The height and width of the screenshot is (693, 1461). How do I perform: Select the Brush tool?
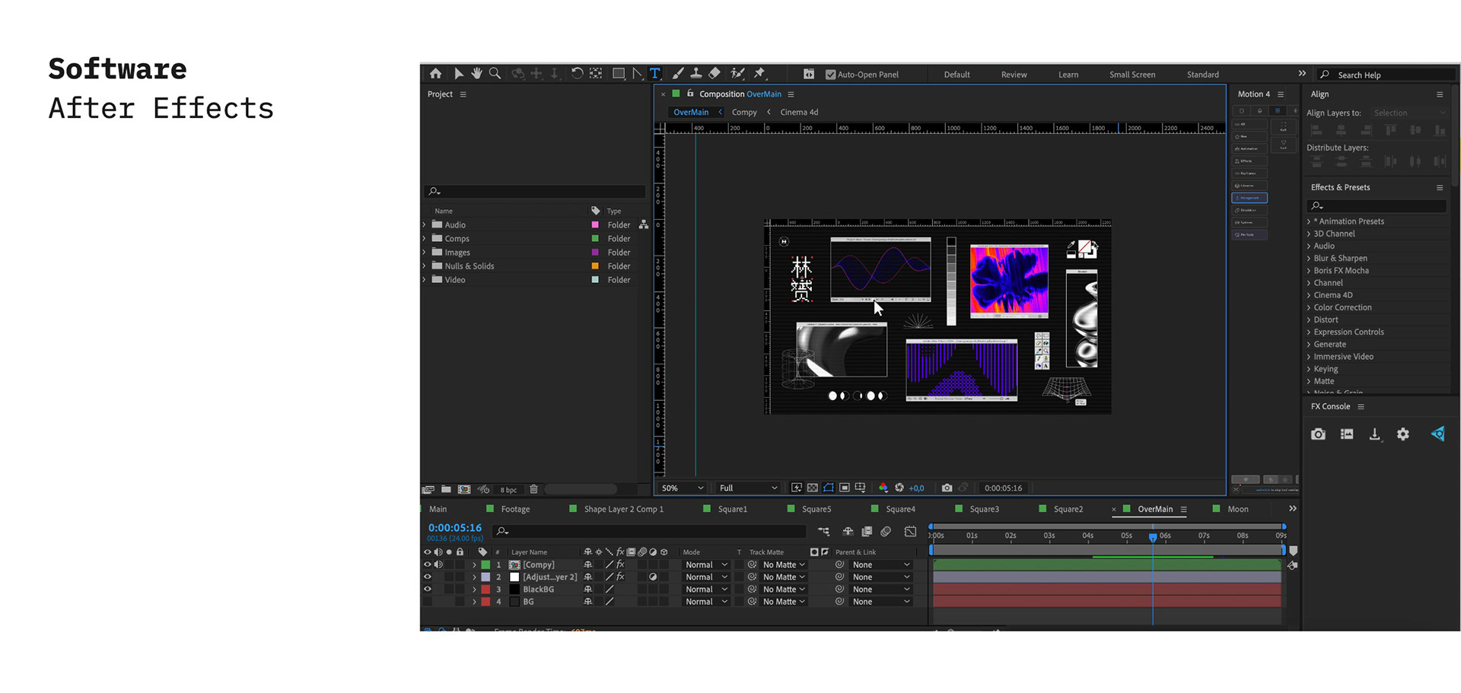(677, 74)
